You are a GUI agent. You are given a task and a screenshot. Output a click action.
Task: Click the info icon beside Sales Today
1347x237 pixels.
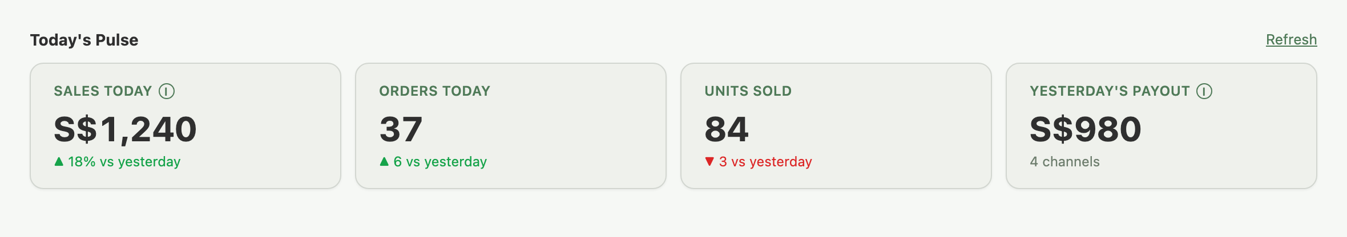(x=167, y=91)
